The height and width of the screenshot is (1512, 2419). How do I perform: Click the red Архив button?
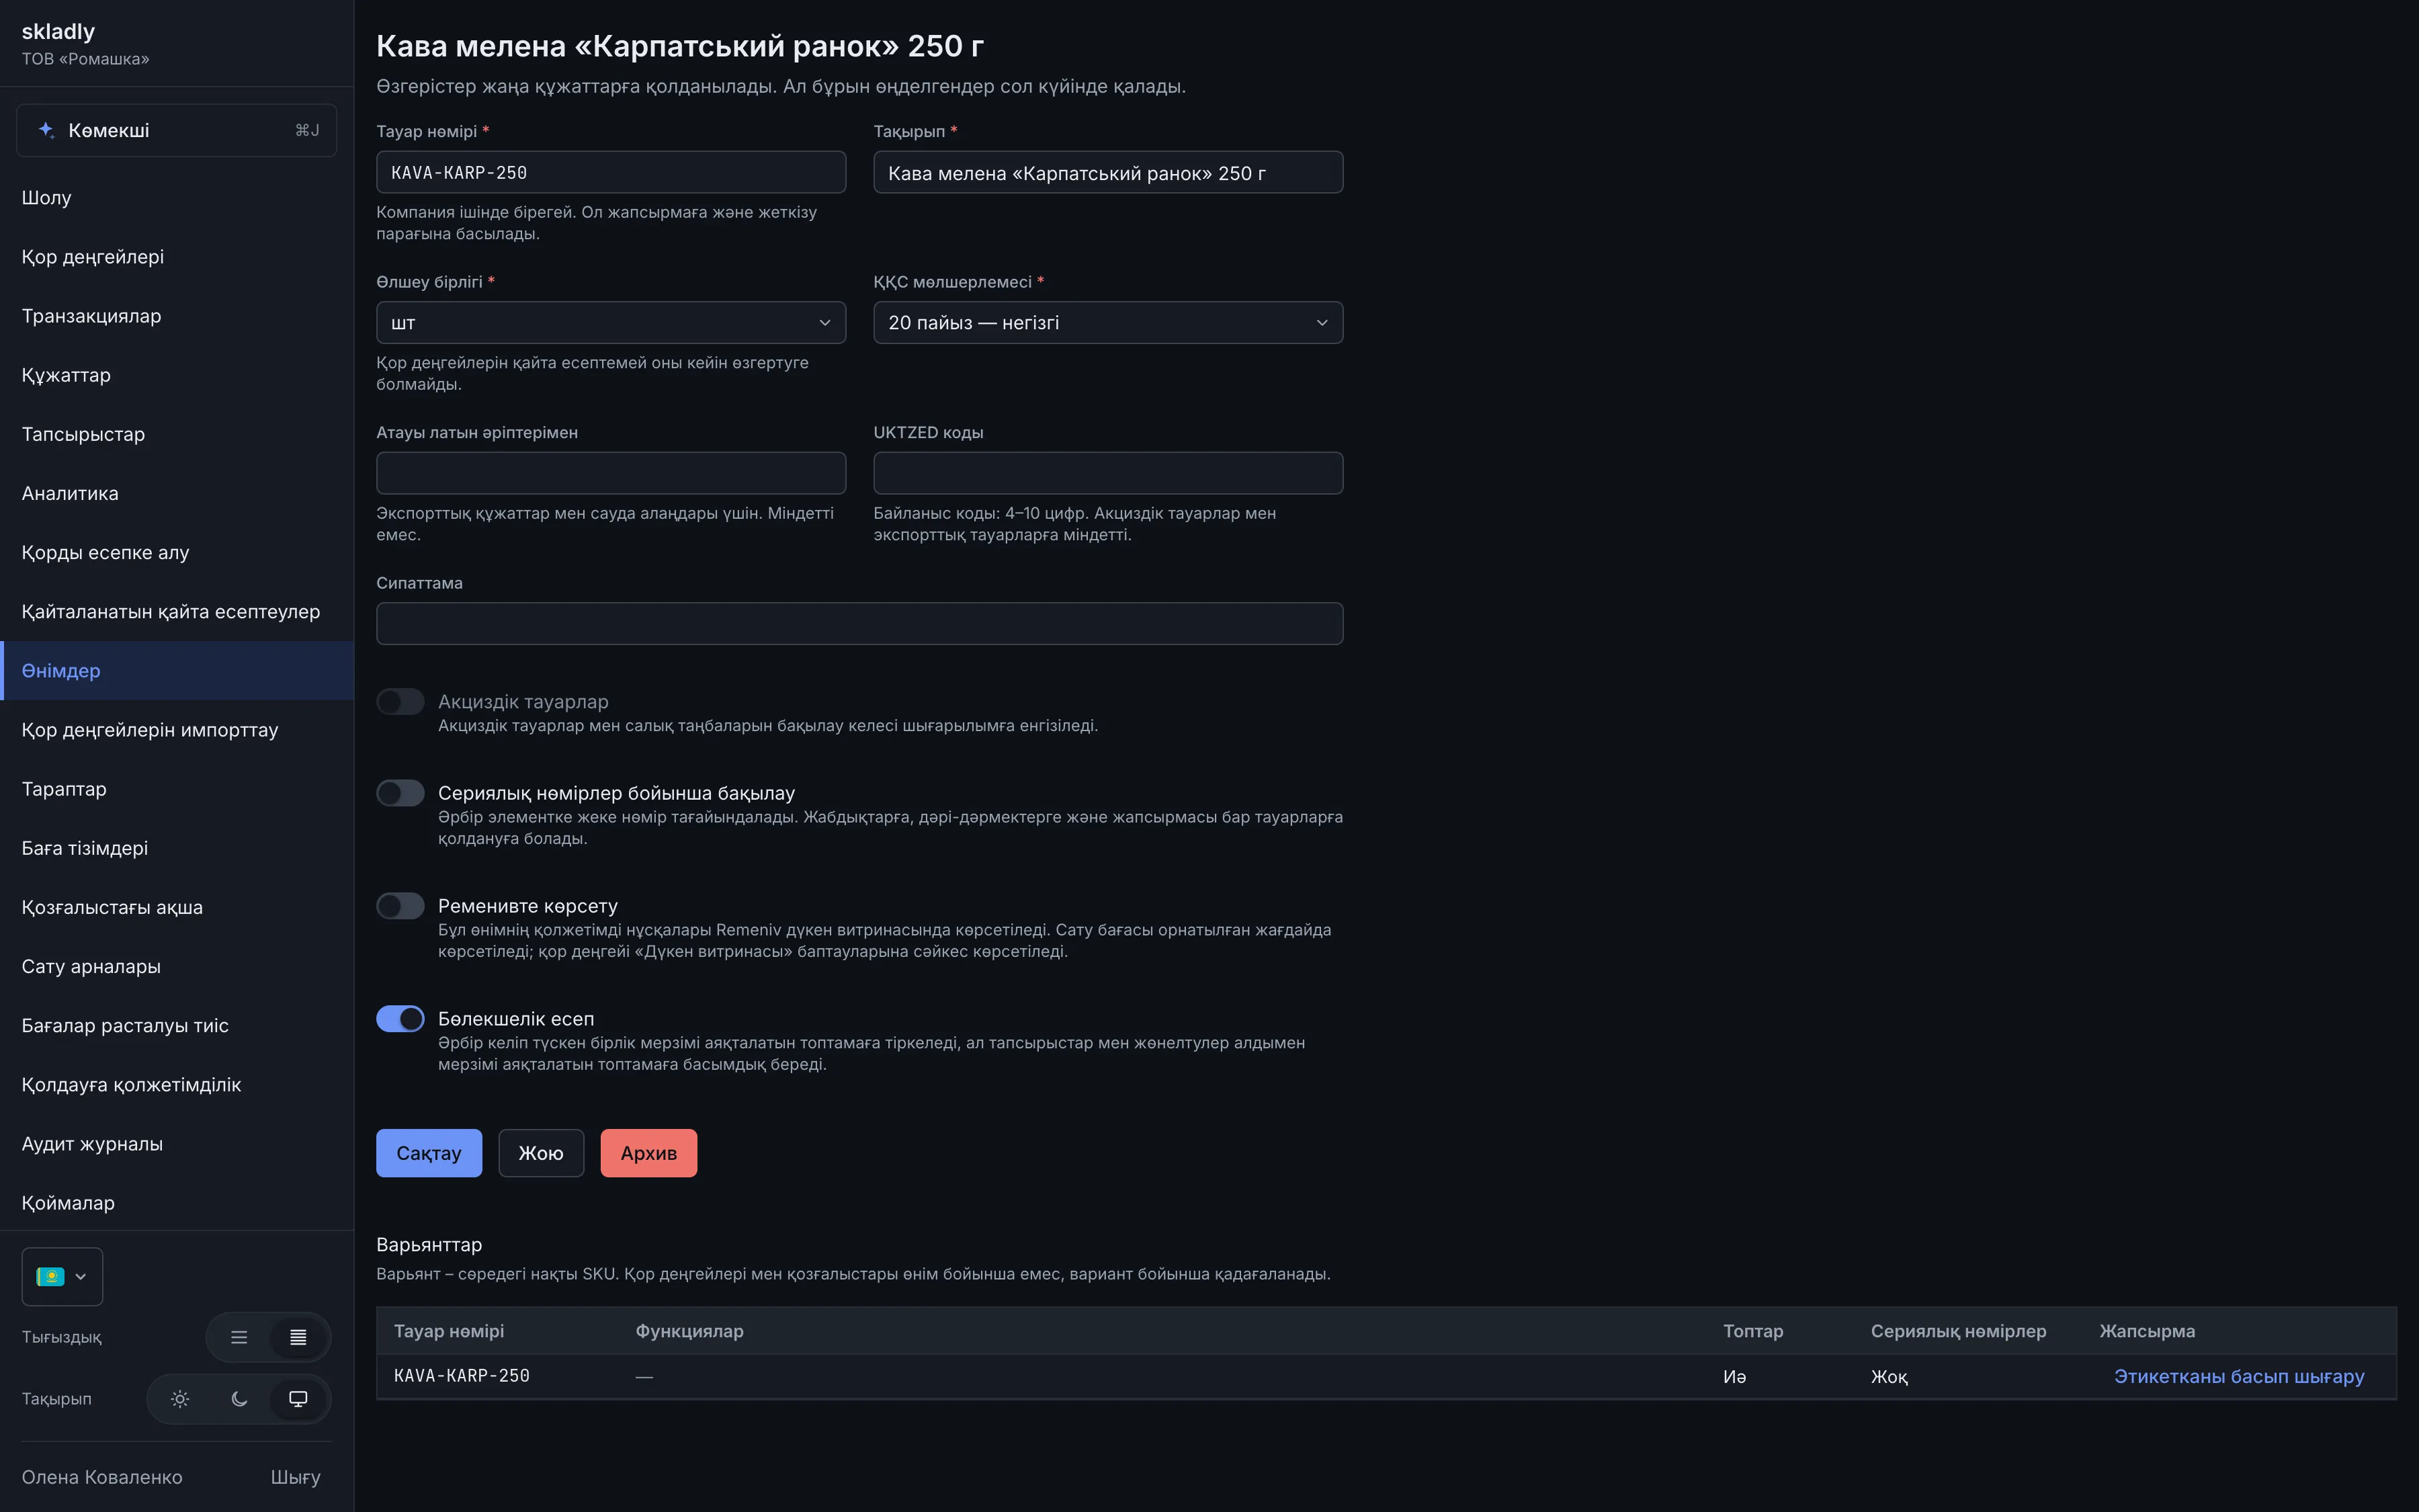(648, 1153)
